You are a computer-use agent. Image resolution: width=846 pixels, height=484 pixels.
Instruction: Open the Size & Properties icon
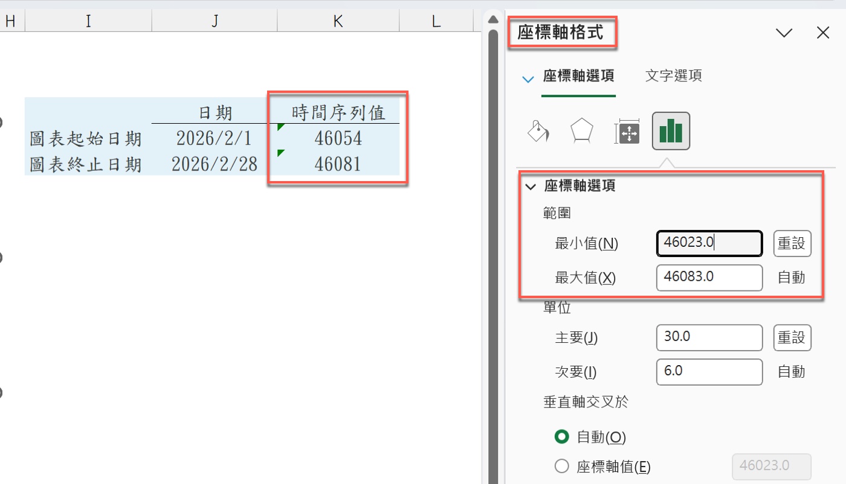pyautogui.click(x=627, y=131)
